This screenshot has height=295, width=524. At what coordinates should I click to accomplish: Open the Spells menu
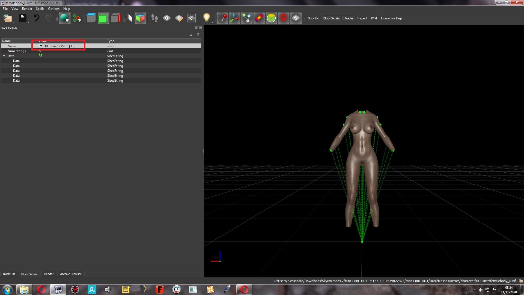[40, 9]
